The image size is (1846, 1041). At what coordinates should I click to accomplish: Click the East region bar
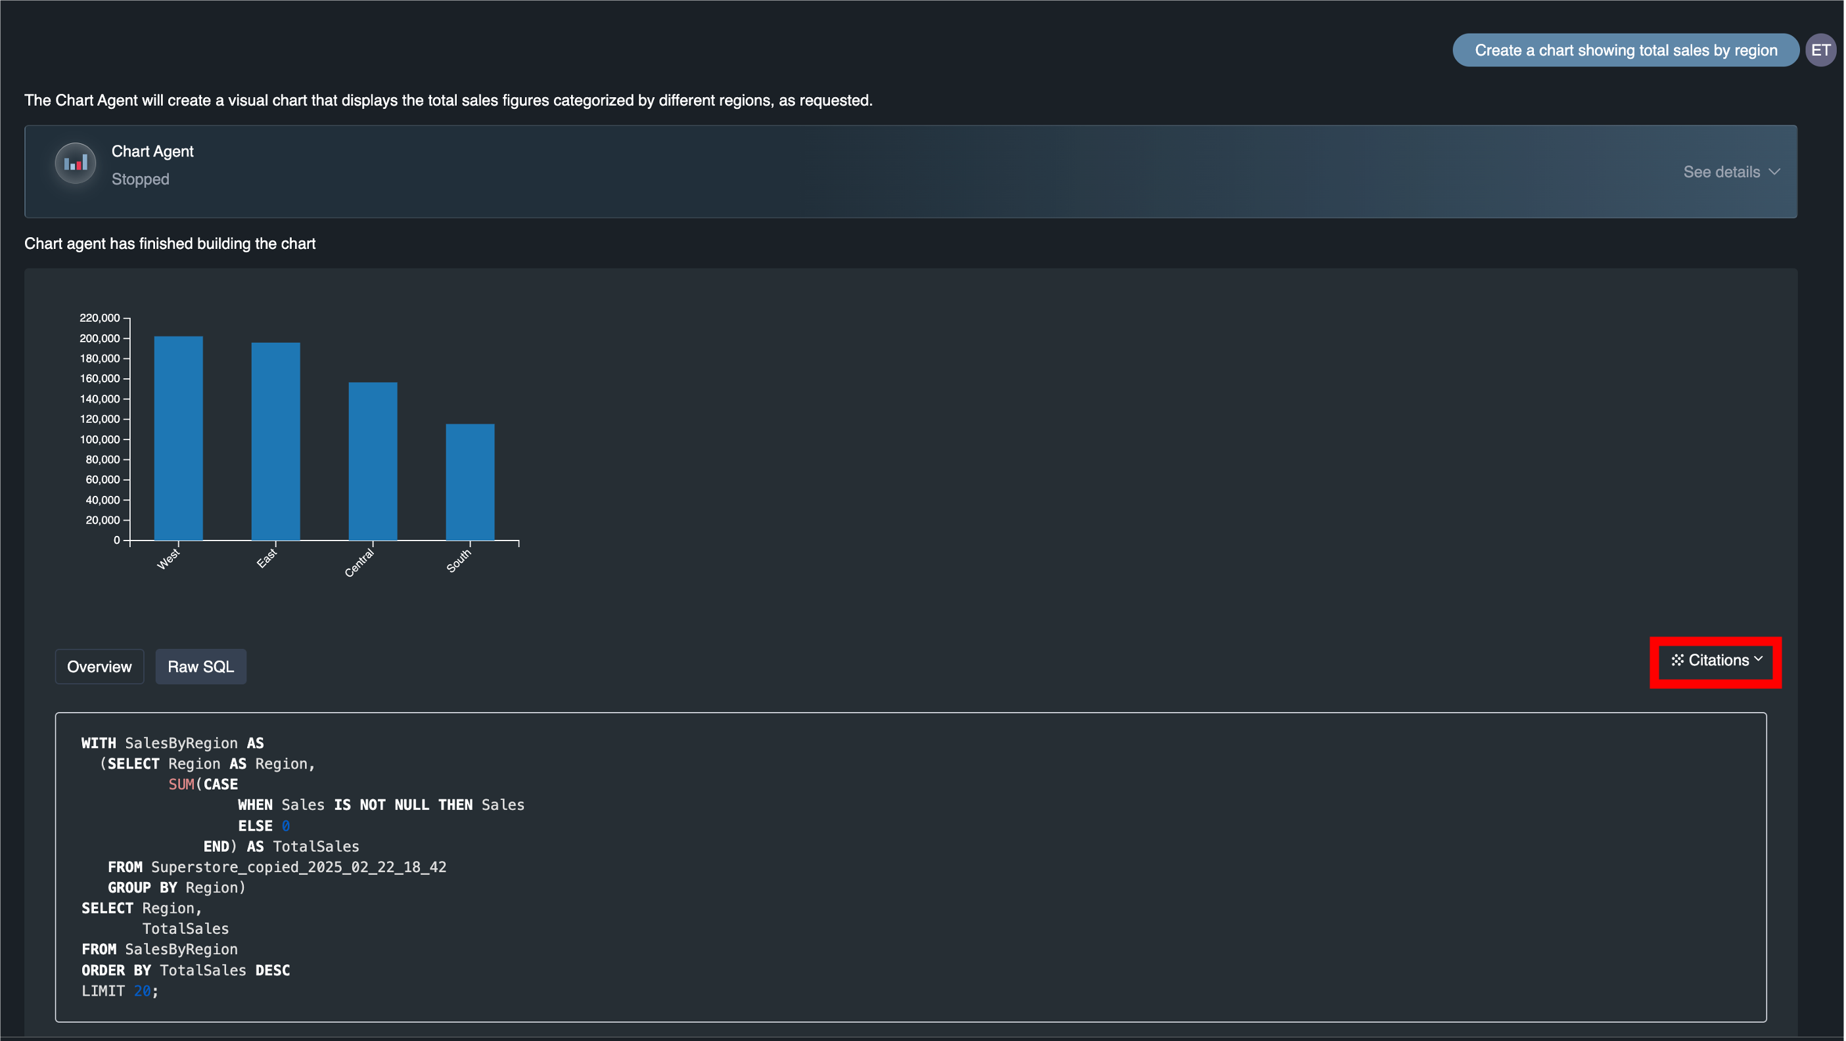[275, 441]
